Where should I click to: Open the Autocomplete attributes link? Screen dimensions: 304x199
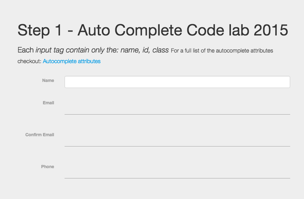pos(72,61)
